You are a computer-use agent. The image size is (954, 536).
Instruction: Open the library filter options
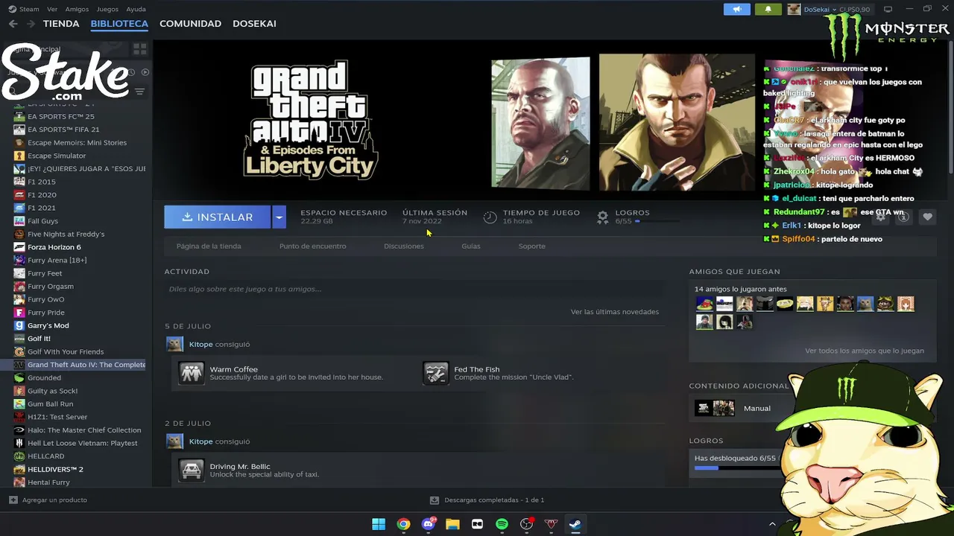139,92
